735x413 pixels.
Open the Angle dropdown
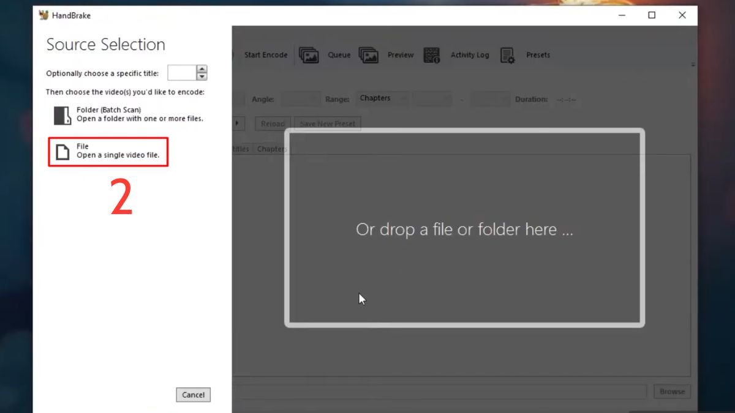[300, 99]
